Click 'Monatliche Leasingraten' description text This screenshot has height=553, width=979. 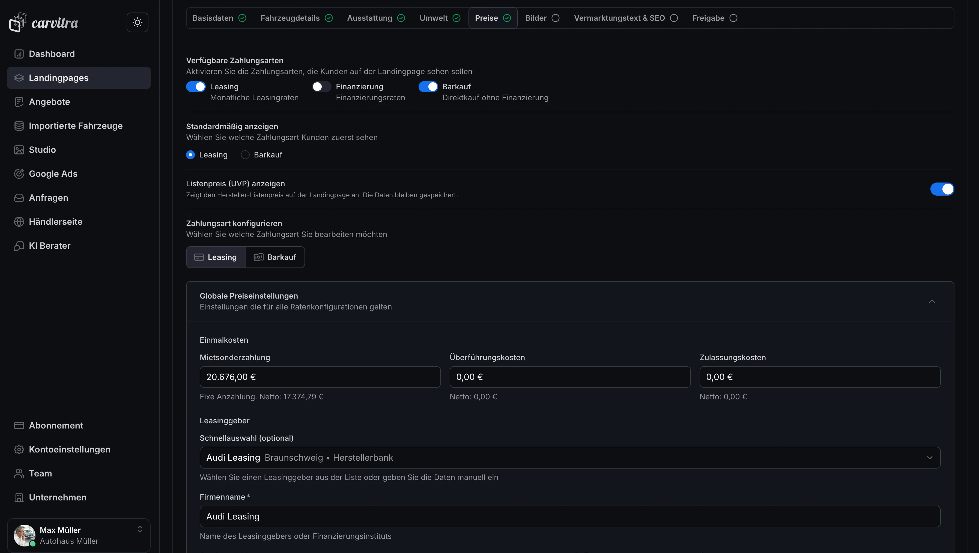pos(254,98)
